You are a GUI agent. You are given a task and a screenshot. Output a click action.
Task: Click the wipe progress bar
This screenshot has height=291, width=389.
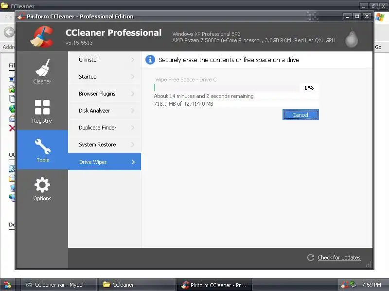pyautogui.click(x=227, y=88)
